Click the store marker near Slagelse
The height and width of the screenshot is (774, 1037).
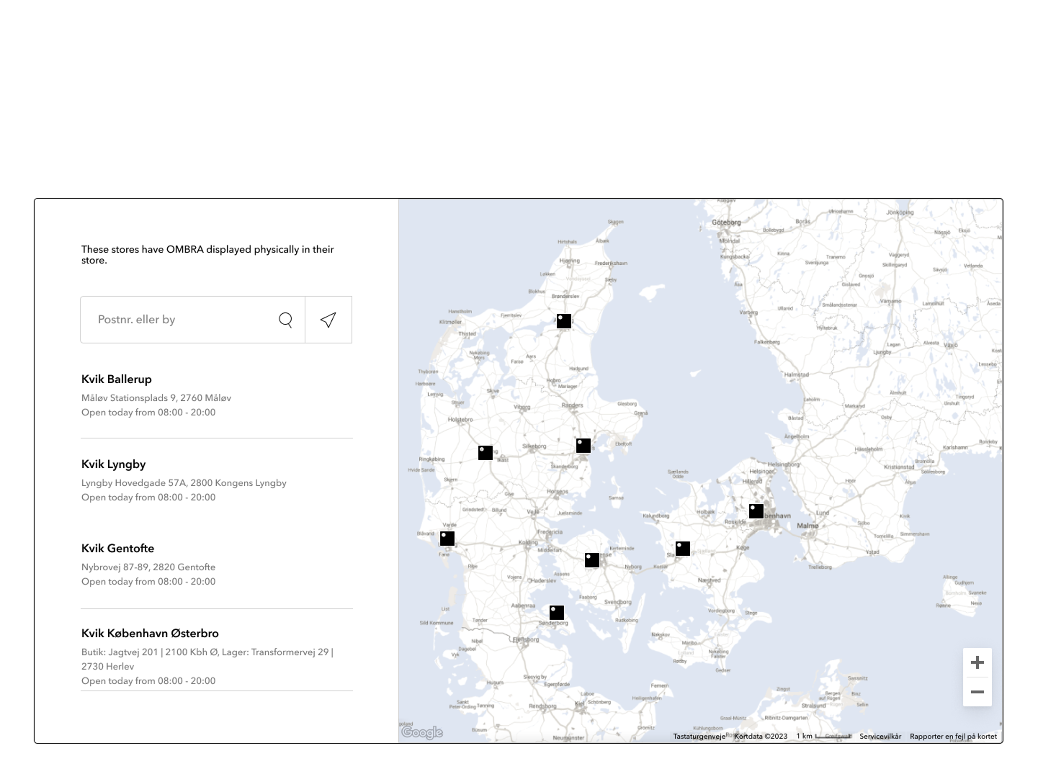tap(682, 548)
